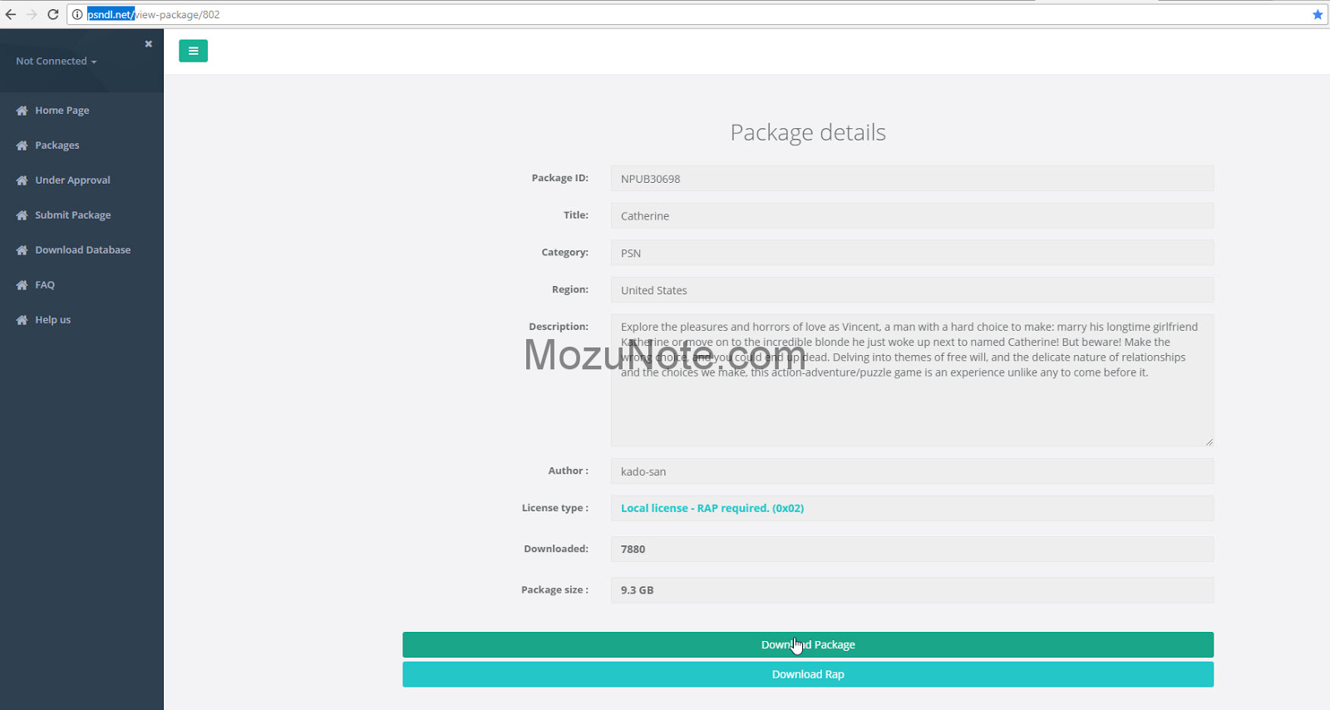Open Download Database section
Viewport: 1330px width, 710px height.
82,250
